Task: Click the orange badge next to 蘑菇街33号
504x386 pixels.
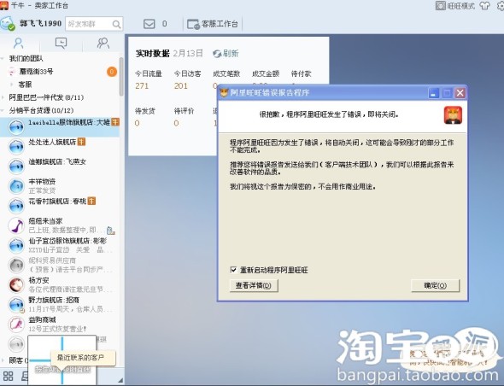Action: coord(112,72)
